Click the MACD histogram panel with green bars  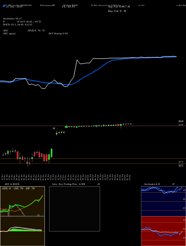[x=22, y=231]
